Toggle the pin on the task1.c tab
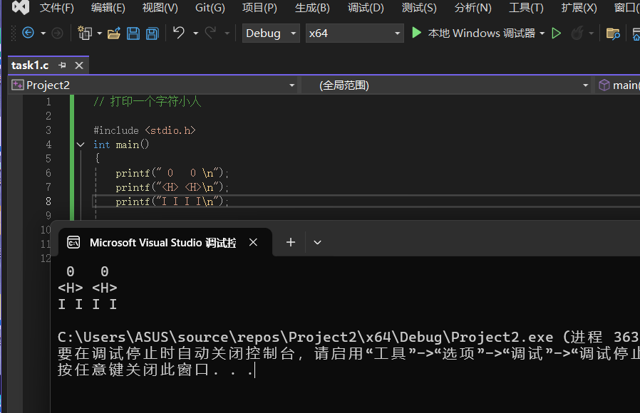Image resolution: width=640 pixels, height=413 pixels. coord(62,66)
